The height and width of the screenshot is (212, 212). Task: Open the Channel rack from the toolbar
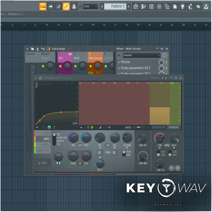[x=151, y=6]
